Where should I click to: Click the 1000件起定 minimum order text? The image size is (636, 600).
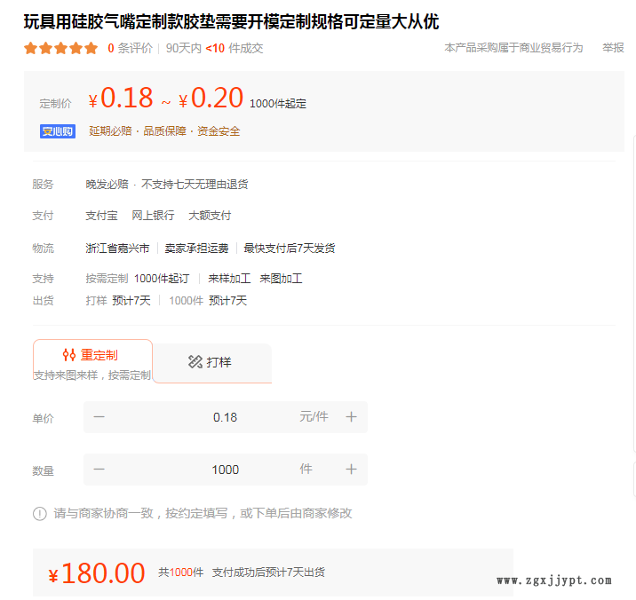(278, 104)
